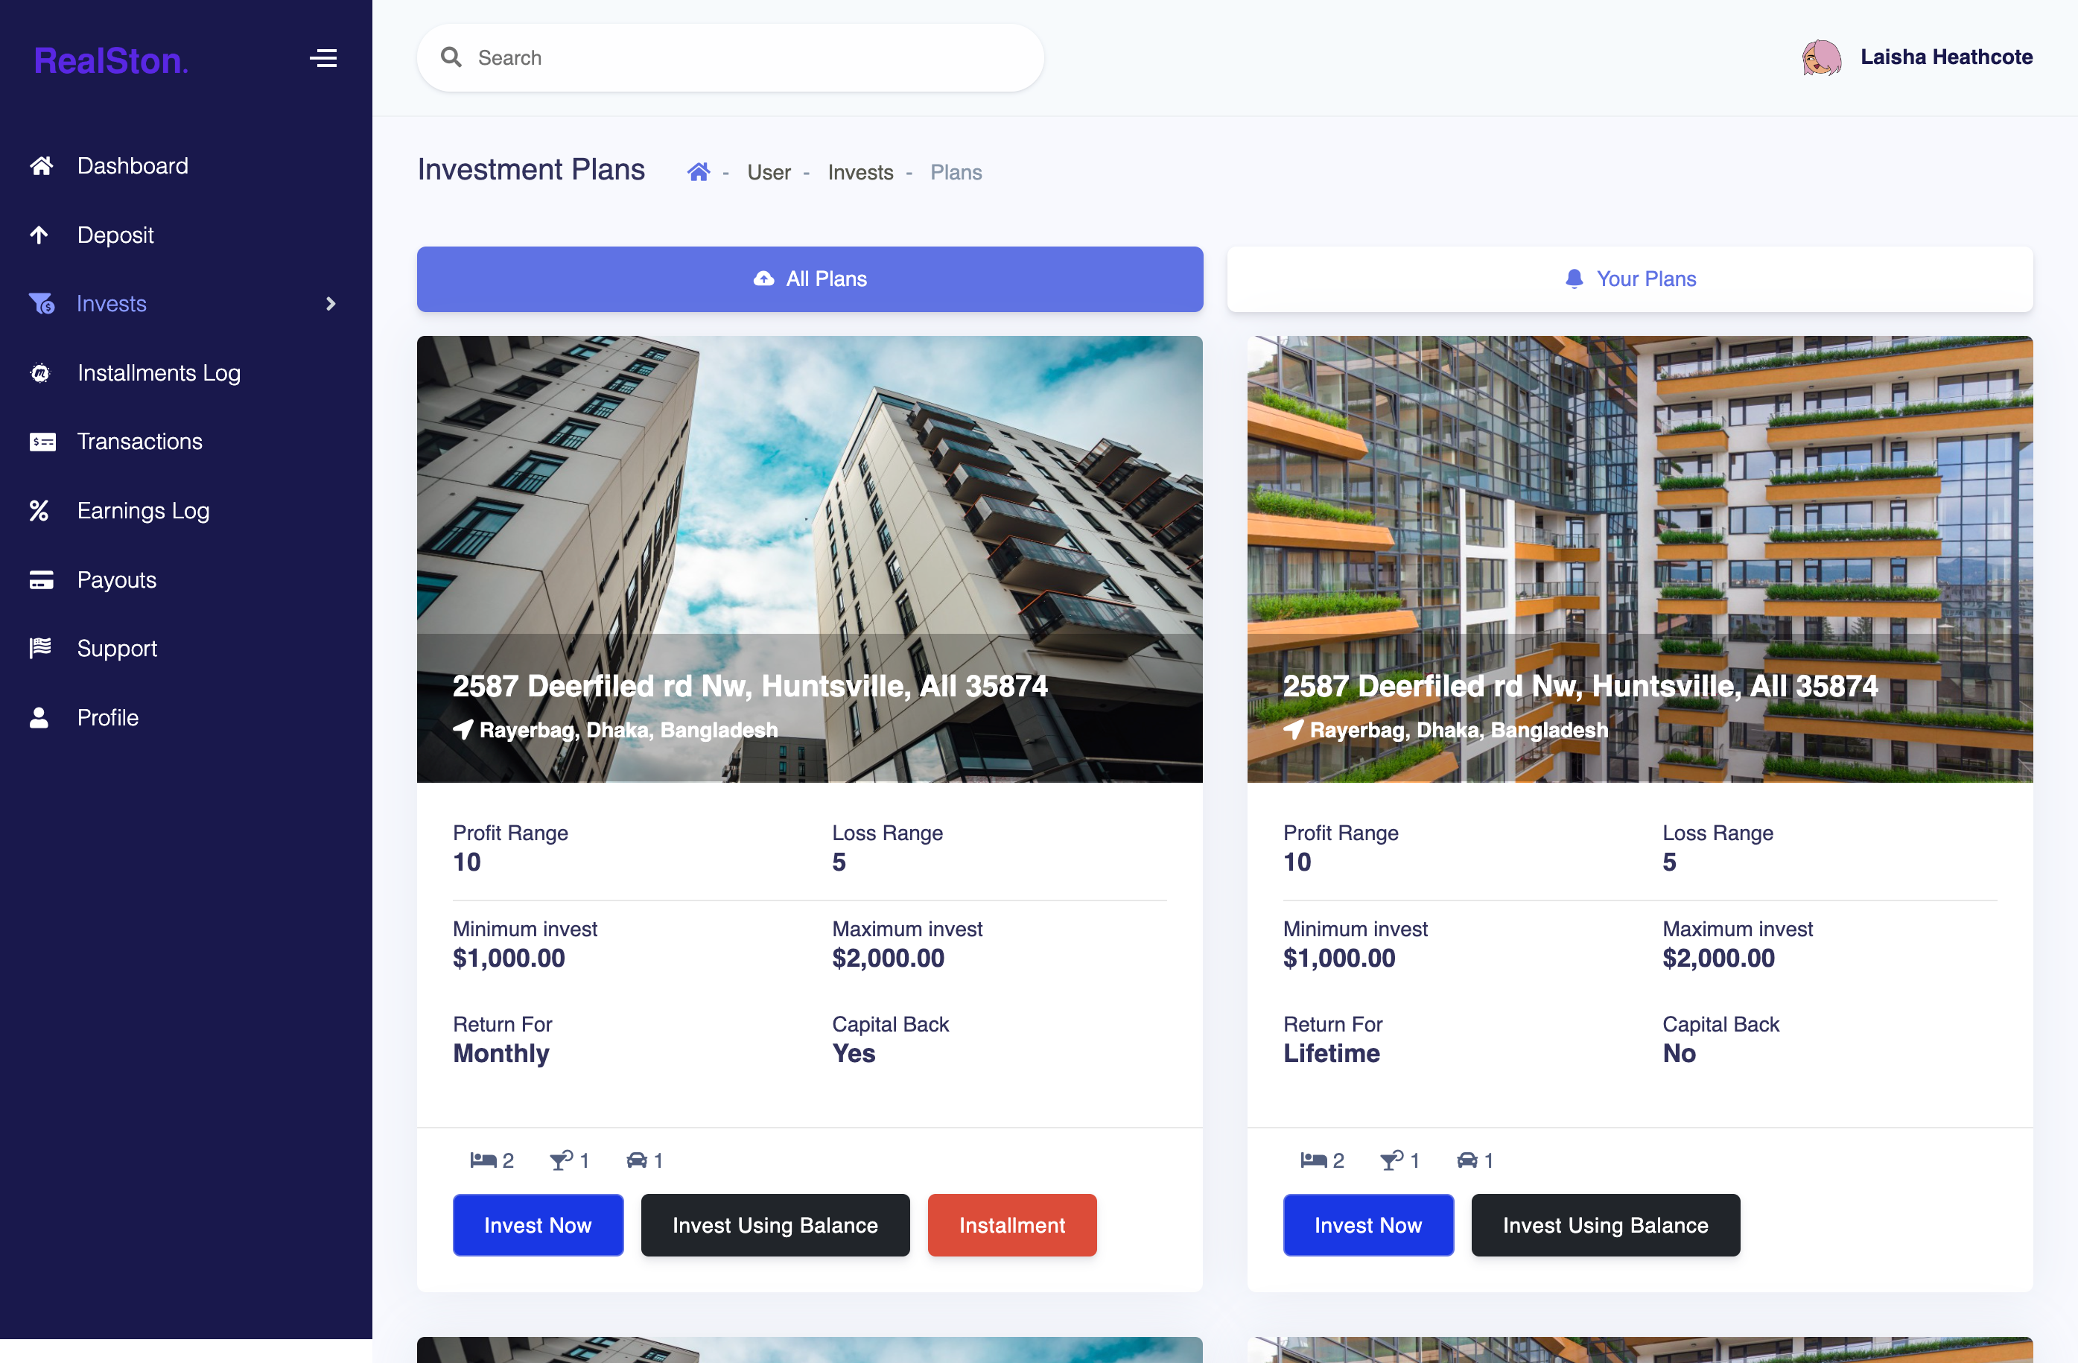Expand the Invests submenu chevron
The image size is (2078, 1363).
pos(330,304)
